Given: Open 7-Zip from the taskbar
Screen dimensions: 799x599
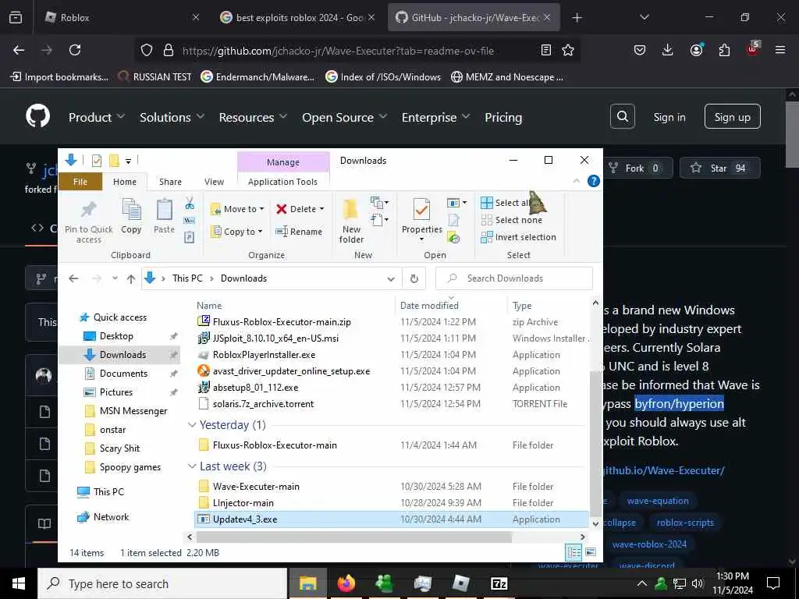Looking at the screenshot, I should pyautogui.click(x=499, y=583).
